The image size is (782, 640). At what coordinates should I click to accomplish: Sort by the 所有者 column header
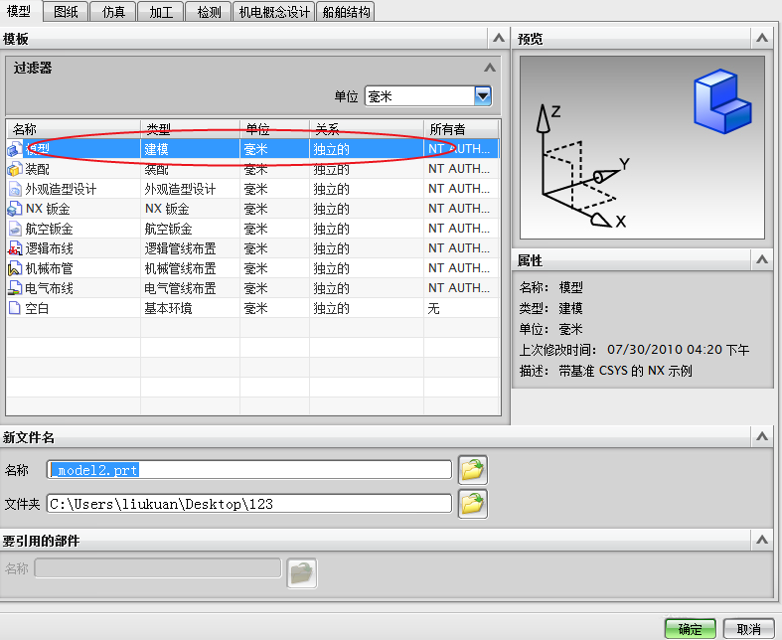461,129
